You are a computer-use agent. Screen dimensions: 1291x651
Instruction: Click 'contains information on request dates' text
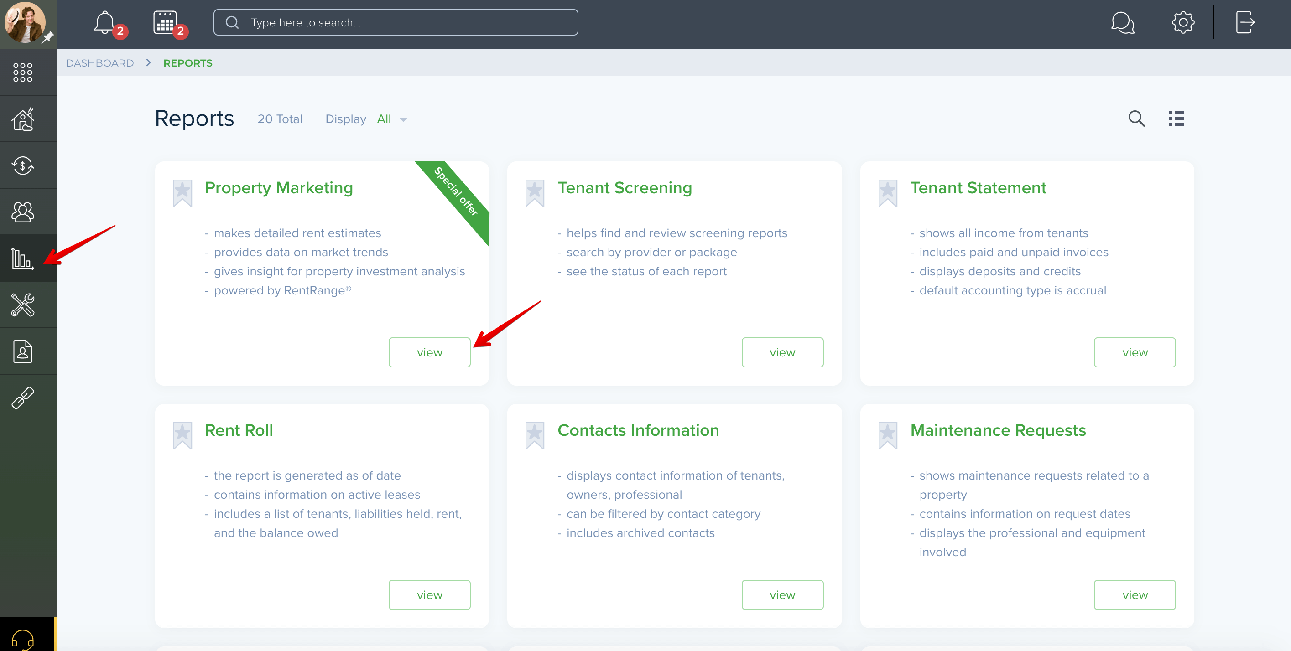click(x=1025, y=514)
